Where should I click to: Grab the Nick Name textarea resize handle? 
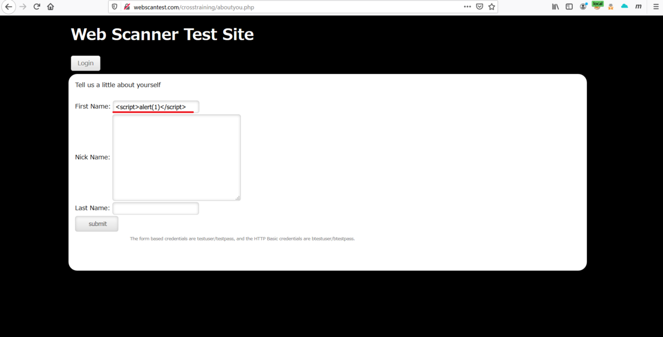click(x=238, y=197)
